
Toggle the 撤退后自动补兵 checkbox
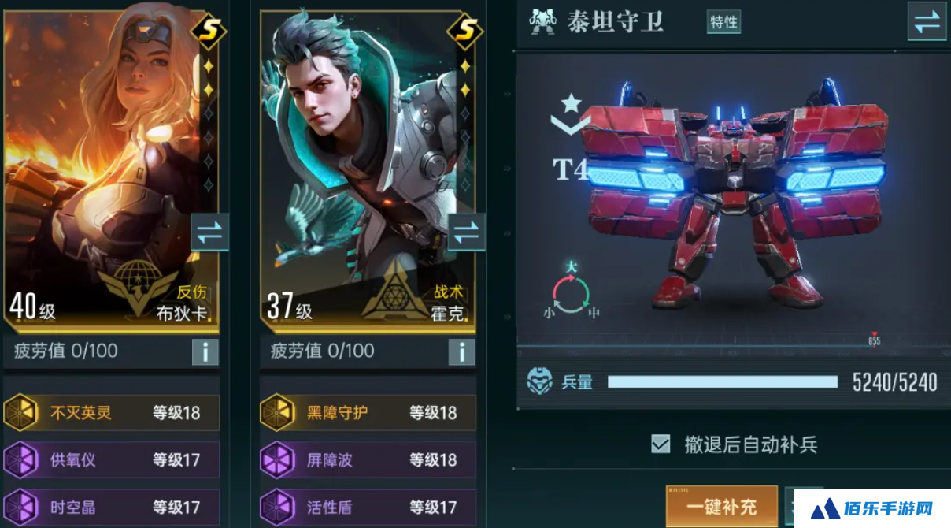(x=660, y=444)
